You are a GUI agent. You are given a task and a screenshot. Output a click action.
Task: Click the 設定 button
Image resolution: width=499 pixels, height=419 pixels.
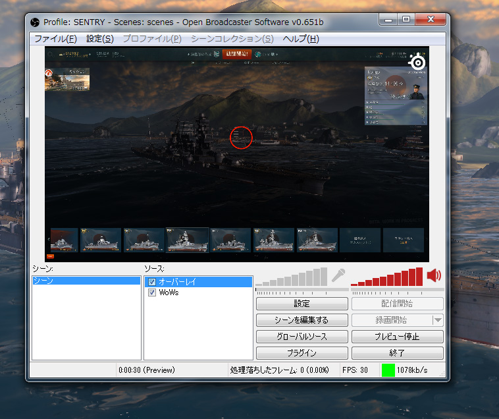tap(302, 304)
